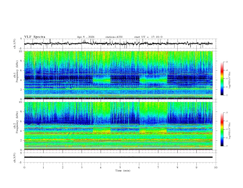Image resolution: width=243 pixels, height=188 pixels.
Task: Click the lower 'log(PSD)(V²/Hz)' colorbar label
Action: 229,131
